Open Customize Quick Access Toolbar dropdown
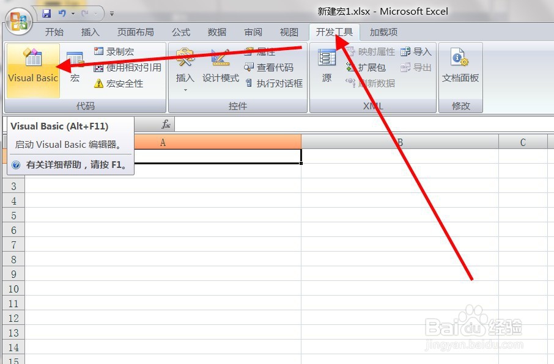Image resolution: width=554 pixels, height=364 pixels. (x=112, y=14)
